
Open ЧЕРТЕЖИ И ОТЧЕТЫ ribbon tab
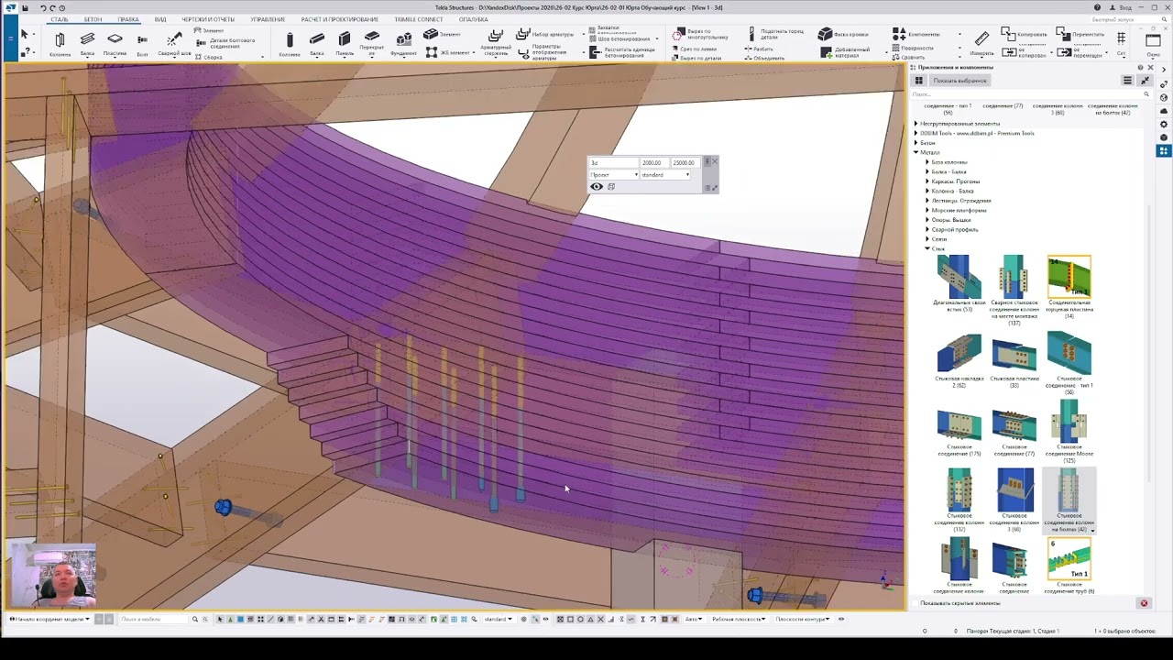pyautogui.click(x=208, y=19)
